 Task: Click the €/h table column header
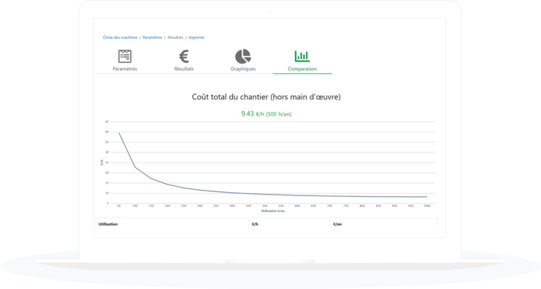point(255,224)
